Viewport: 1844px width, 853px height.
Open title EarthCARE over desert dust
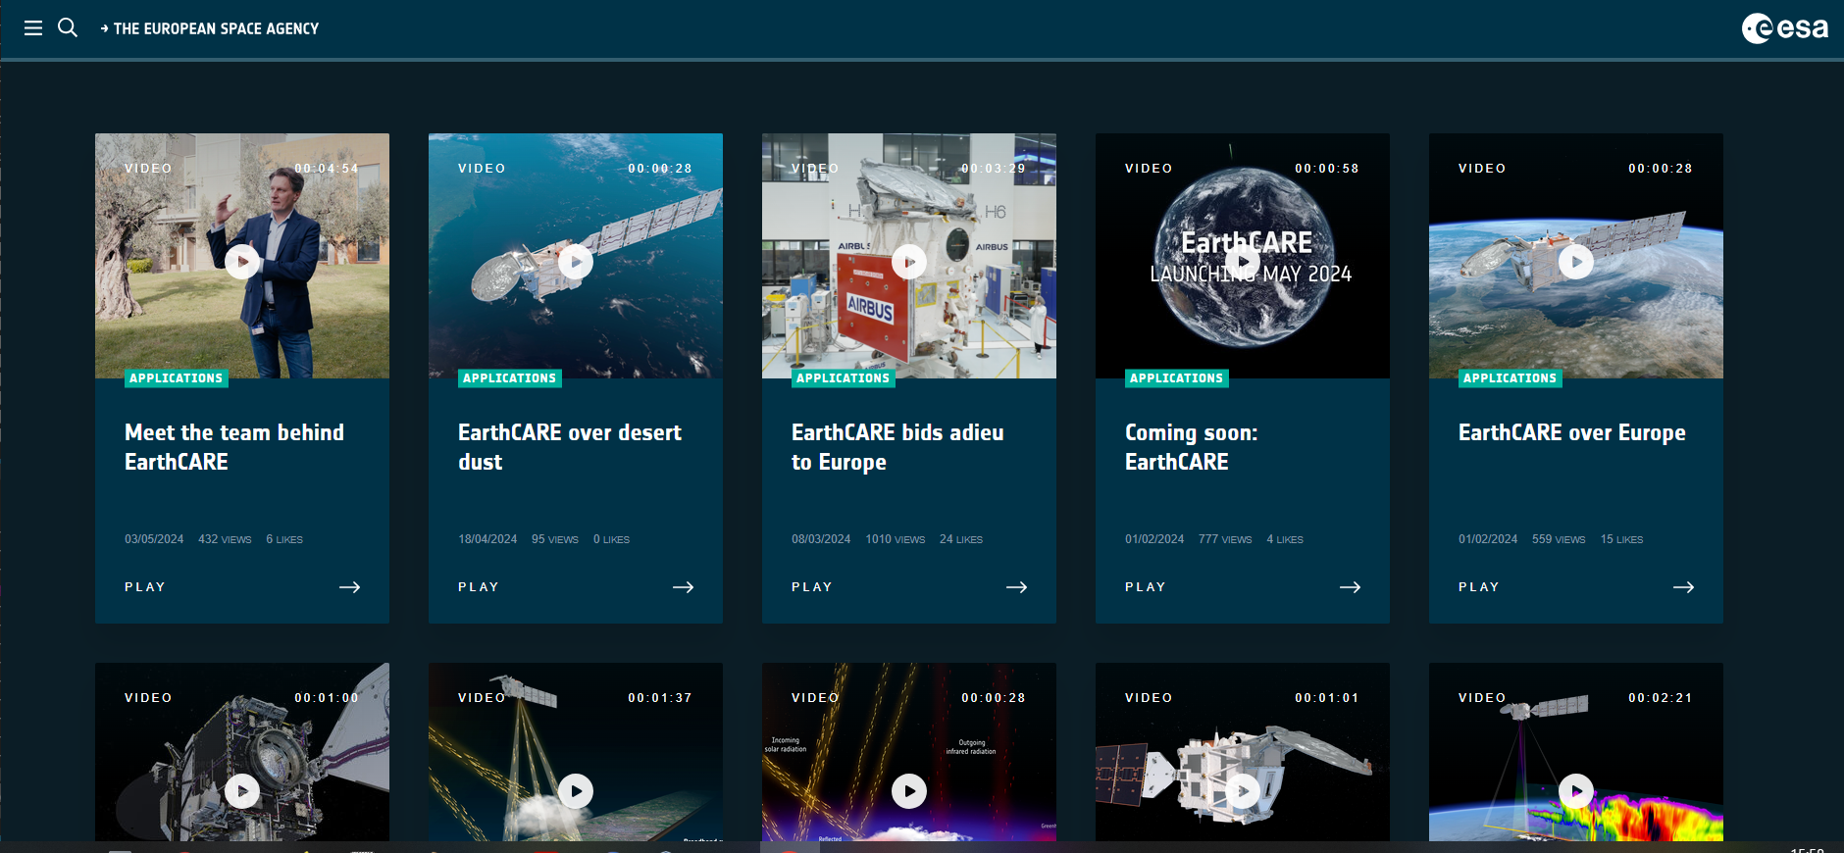click(x=570, y=447)
